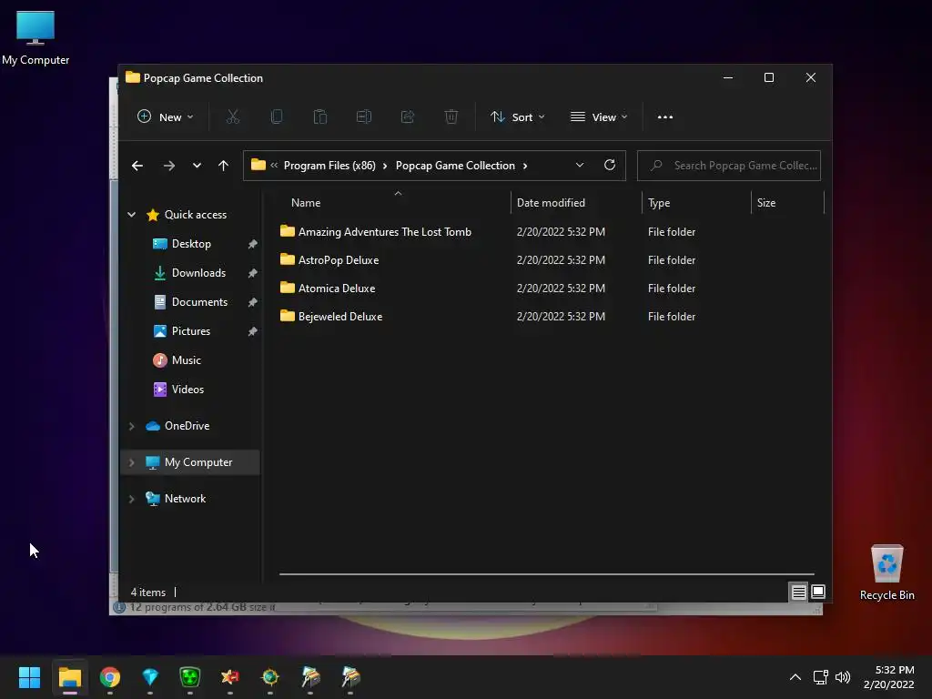The height and width of the screenshot is (699, 932).
Task: Click the Cut scissors icon in toolbar
Action: pos(232,117)
